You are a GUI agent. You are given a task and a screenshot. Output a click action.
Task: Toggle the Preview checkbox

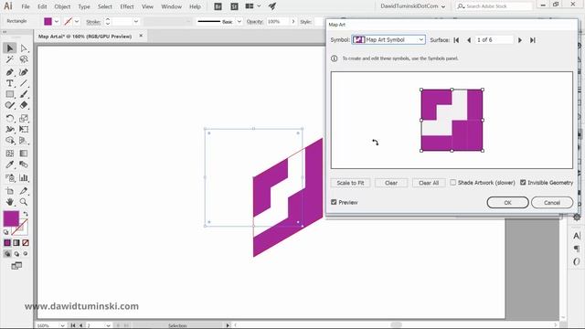click(x=334, y=202)
